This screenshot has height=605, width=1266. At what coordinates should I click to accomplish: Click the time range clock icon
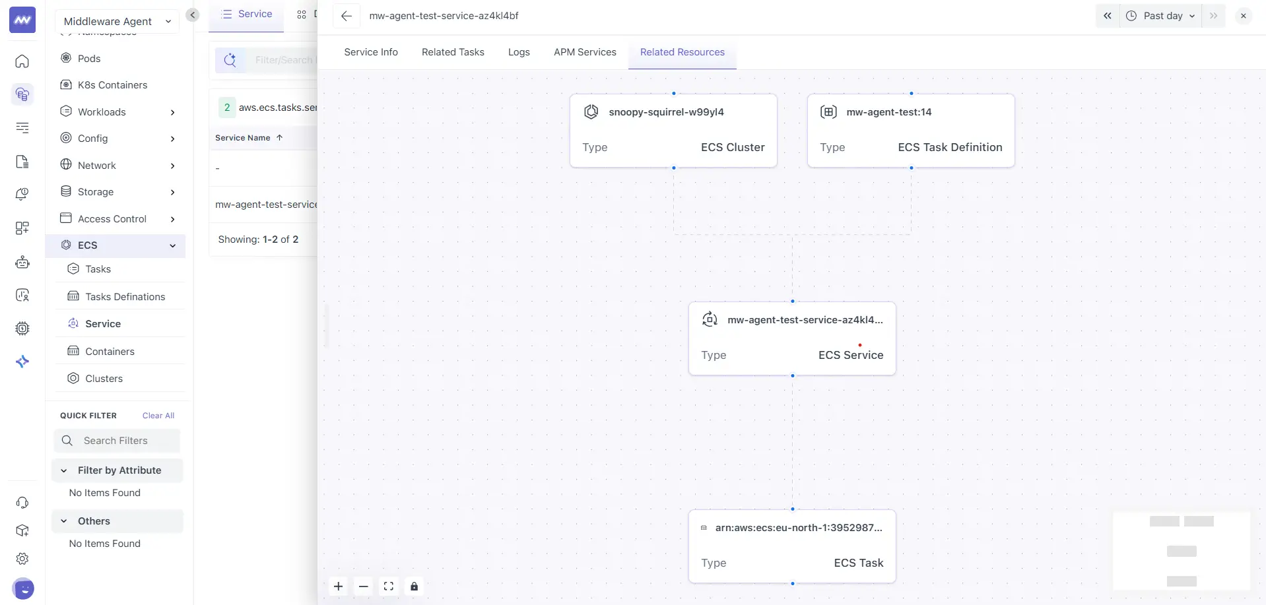(1131, 15)
